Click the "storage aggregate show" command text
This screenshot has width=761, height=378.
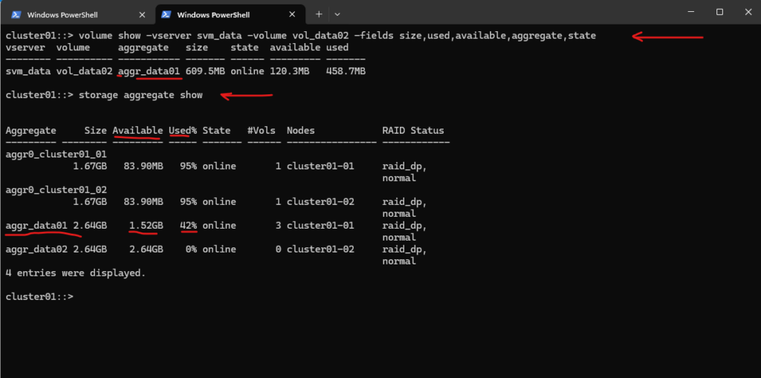click(x=140, y=95)
